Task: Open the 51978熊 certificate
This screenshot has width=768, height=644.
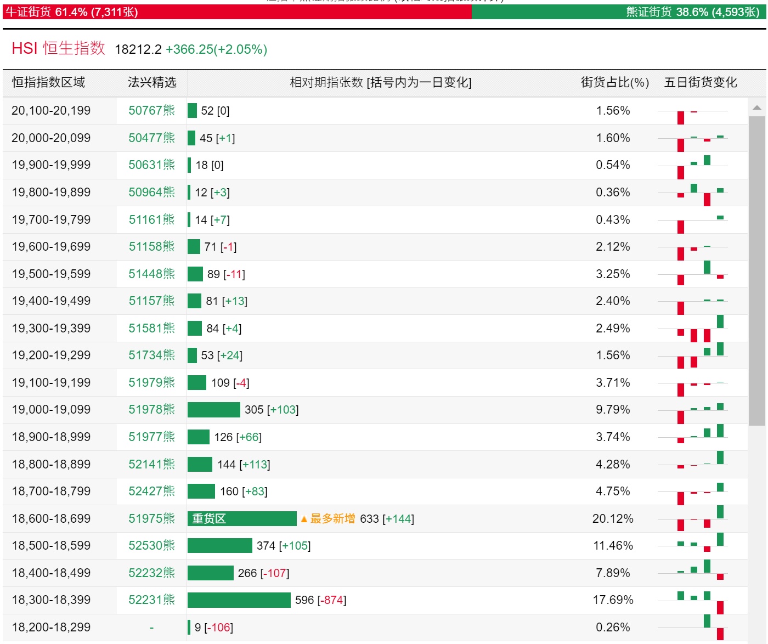Action: click(151, 410)
